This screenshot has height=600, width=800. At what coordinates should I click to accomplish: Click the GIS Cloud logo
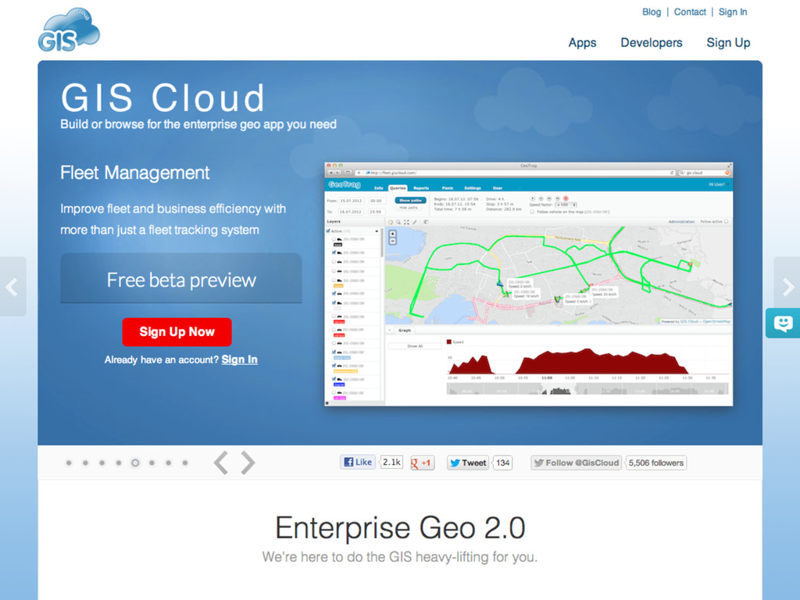[x=69, y=30]
